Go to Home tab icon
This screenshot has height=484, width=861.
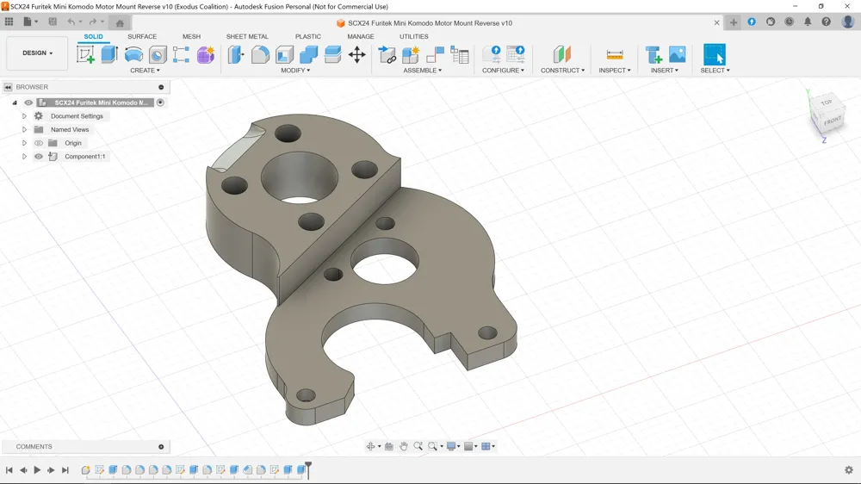[x=120, y=22]
